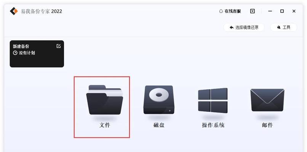307x152 pixels.
Task: Click the 在线客服 penguin icon
Action: (x=221, y=11)
